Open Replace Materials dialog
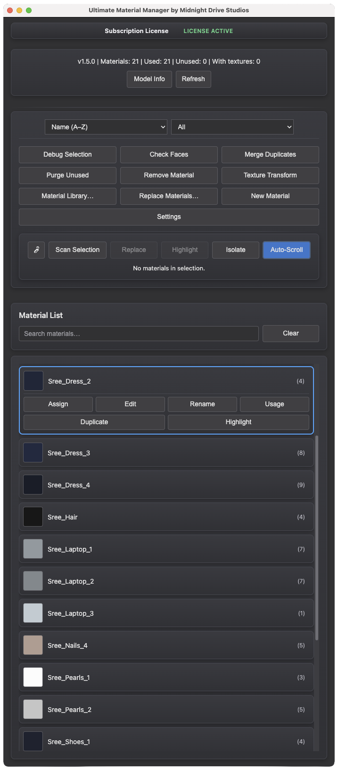 point(168,196)
